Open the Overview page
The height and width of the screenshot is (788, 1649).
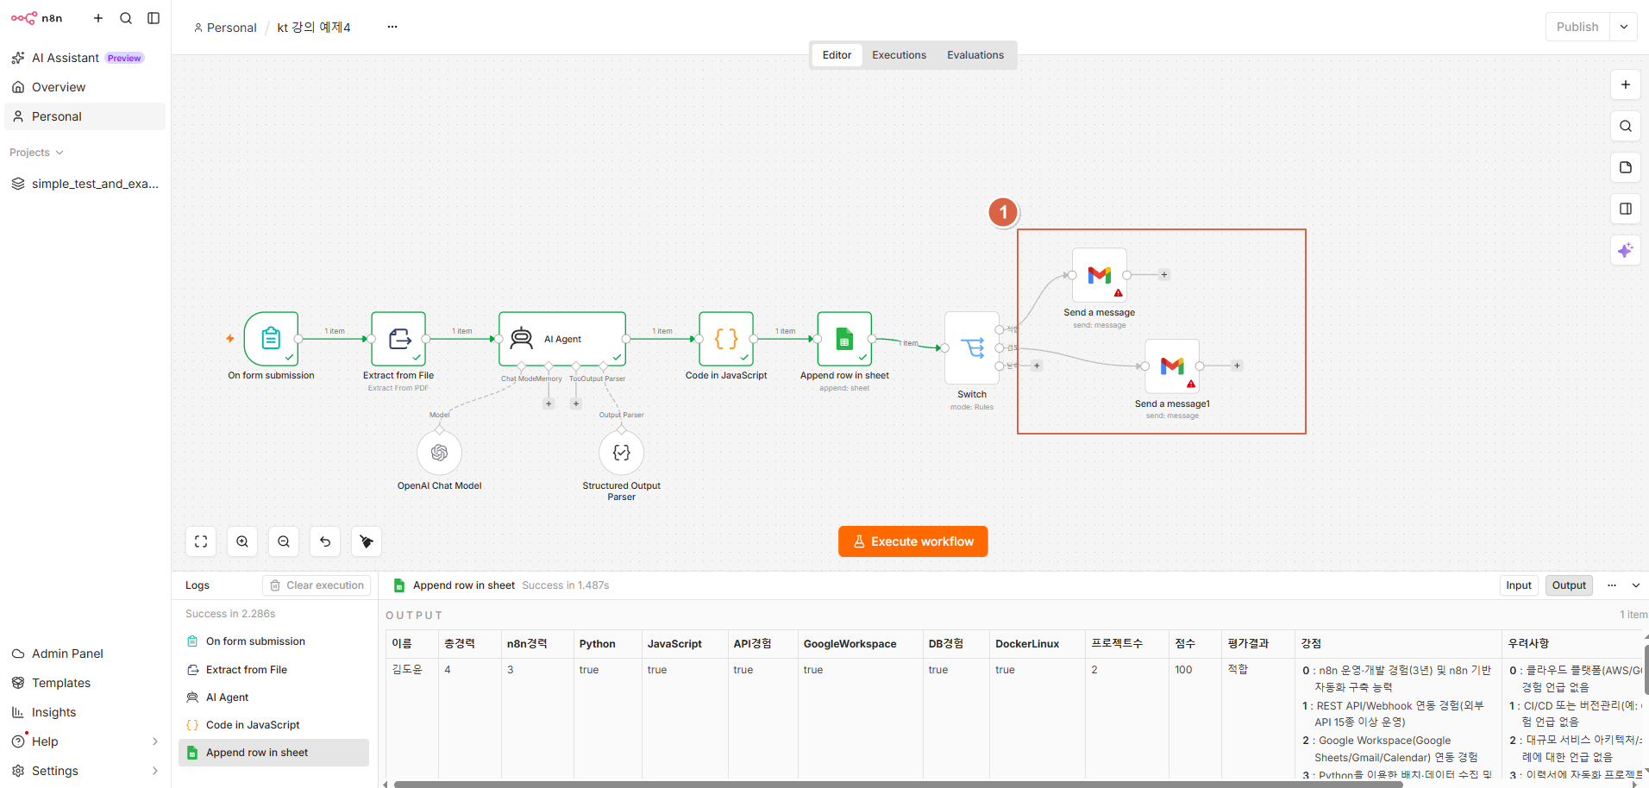click(x=85, y=87)
